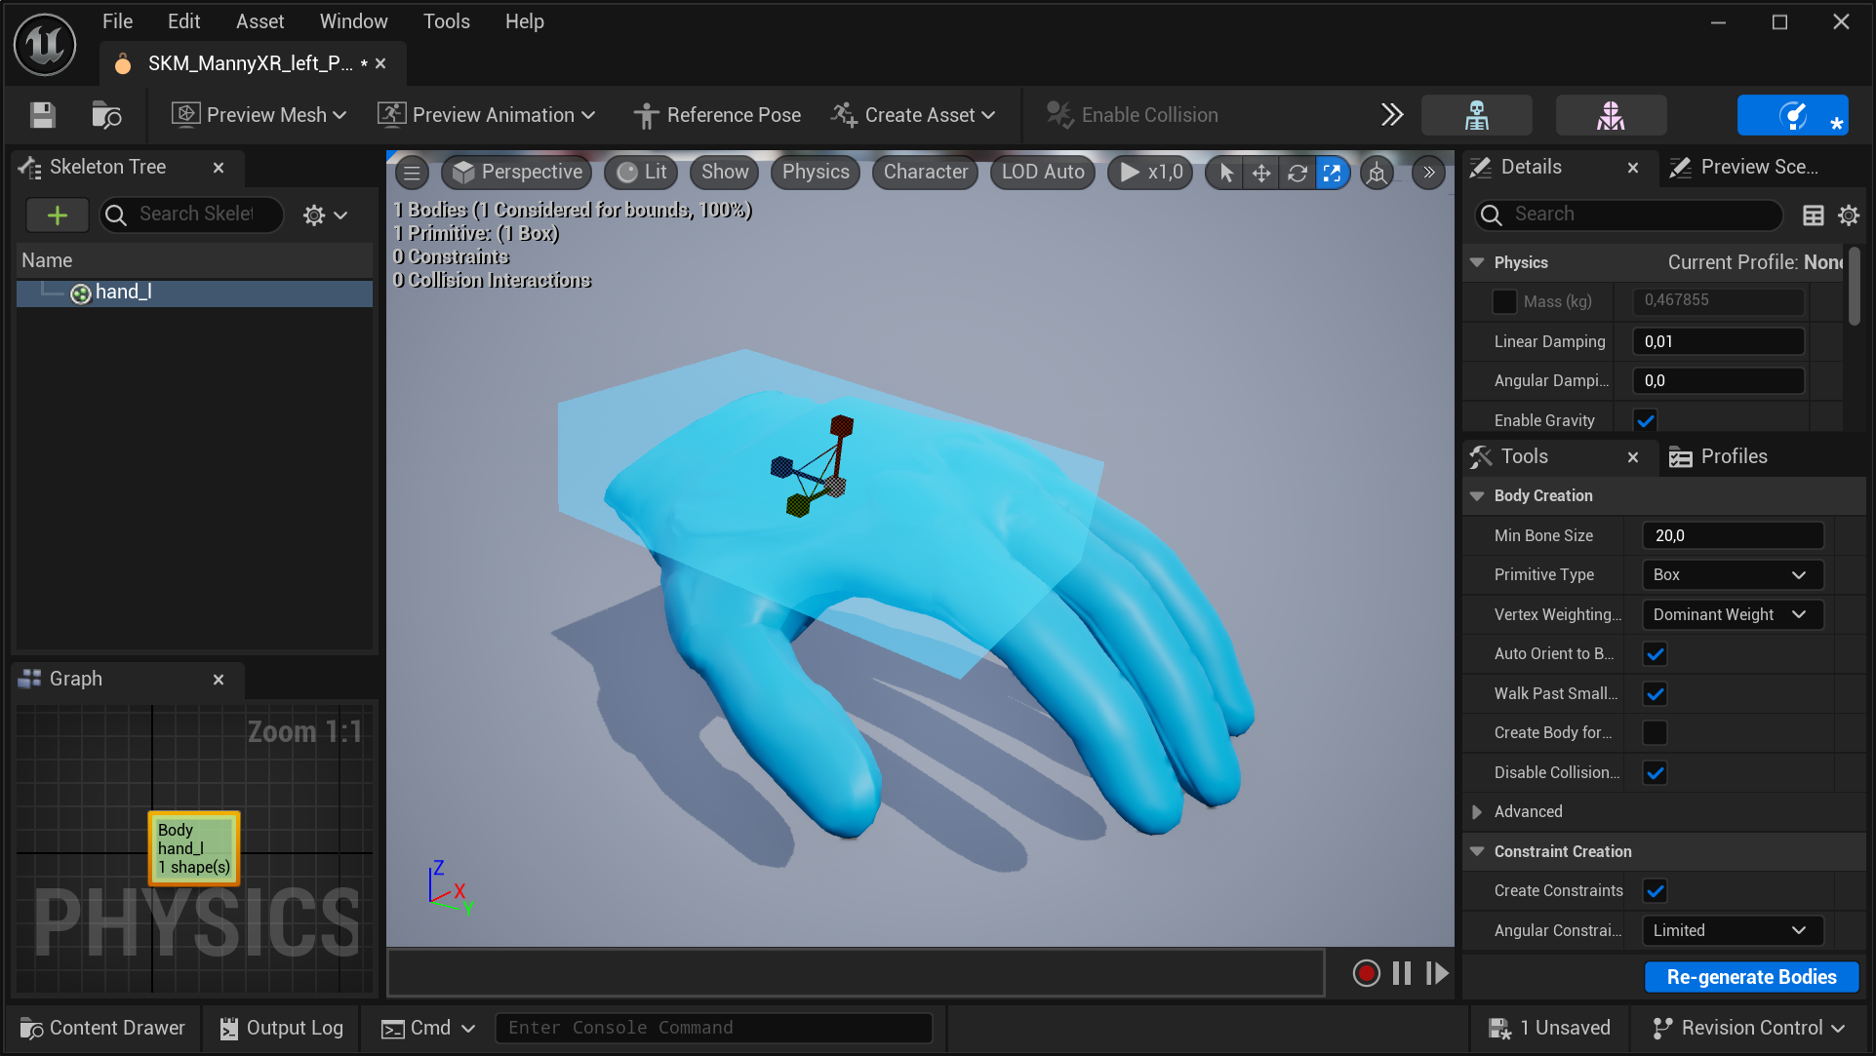Browse to this asset in Content Browser

point(105,114)
